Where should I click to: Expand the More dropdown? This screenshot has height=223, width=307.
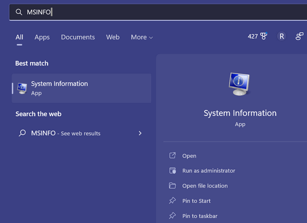142,37
